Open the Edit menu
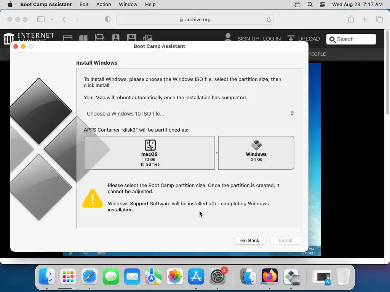Image resolution: width=390 pixels, height=292 pixels. 84,5
